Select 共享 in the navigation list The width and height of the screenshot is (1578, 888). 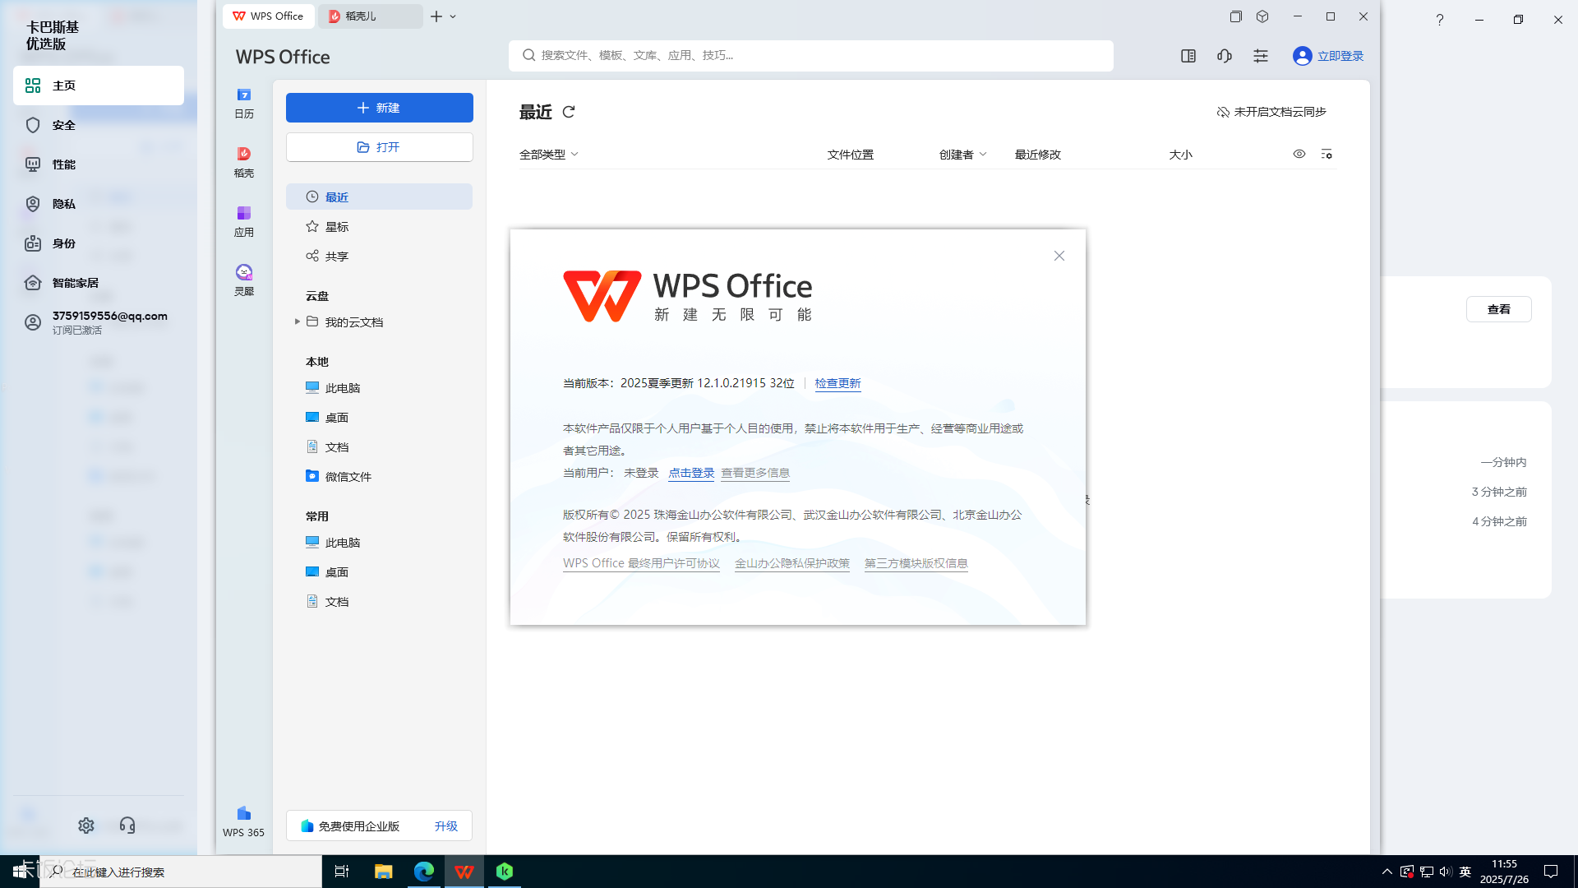pos(379,256)
